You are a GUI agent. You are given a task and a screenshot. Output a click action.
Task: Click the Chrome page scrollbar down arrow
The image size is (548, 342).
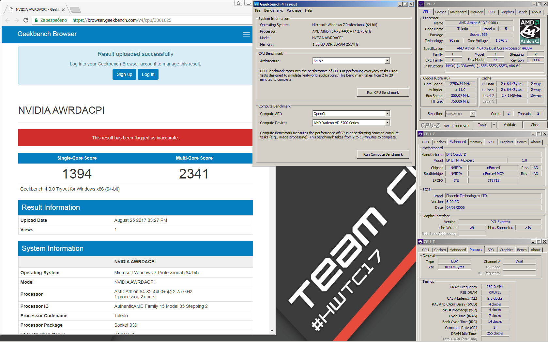tap(272, 331)
